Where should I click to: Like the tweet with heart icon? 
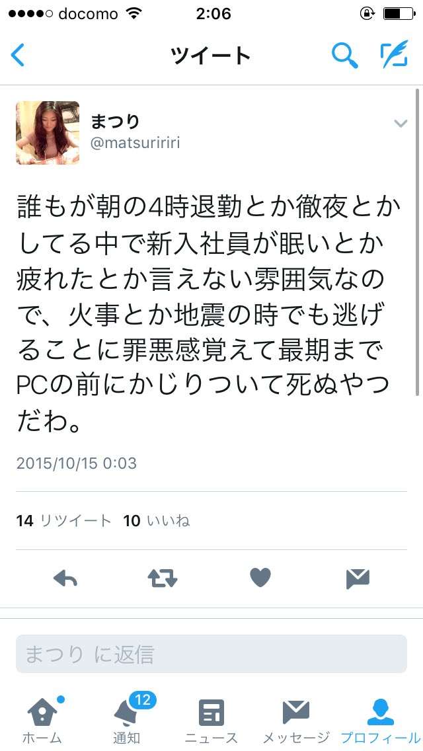pyautogui.click(x=260, y=578)
